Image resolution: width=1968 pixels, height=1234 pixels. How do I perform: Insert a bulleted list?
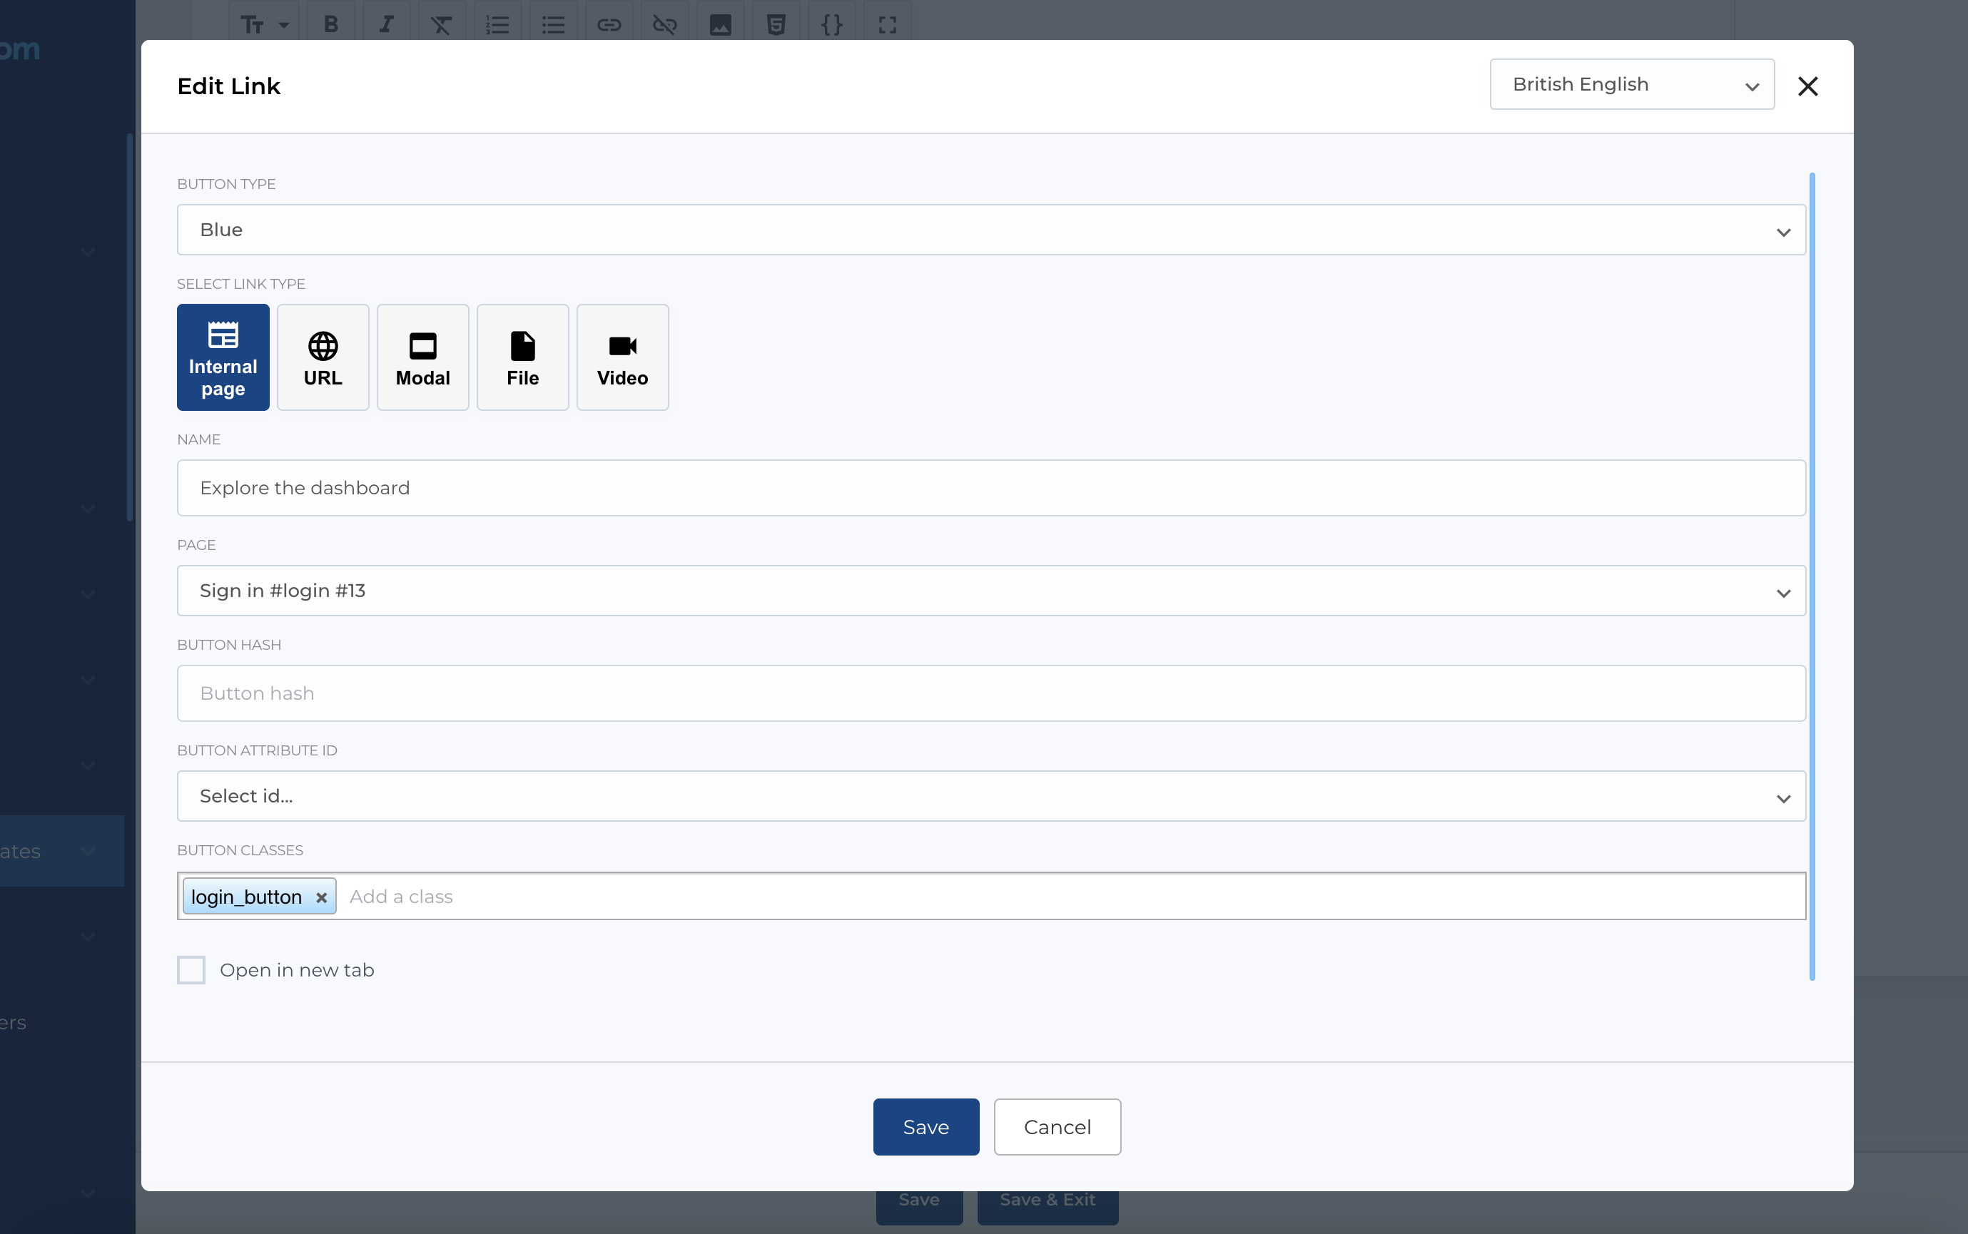(x=552, y=23)
